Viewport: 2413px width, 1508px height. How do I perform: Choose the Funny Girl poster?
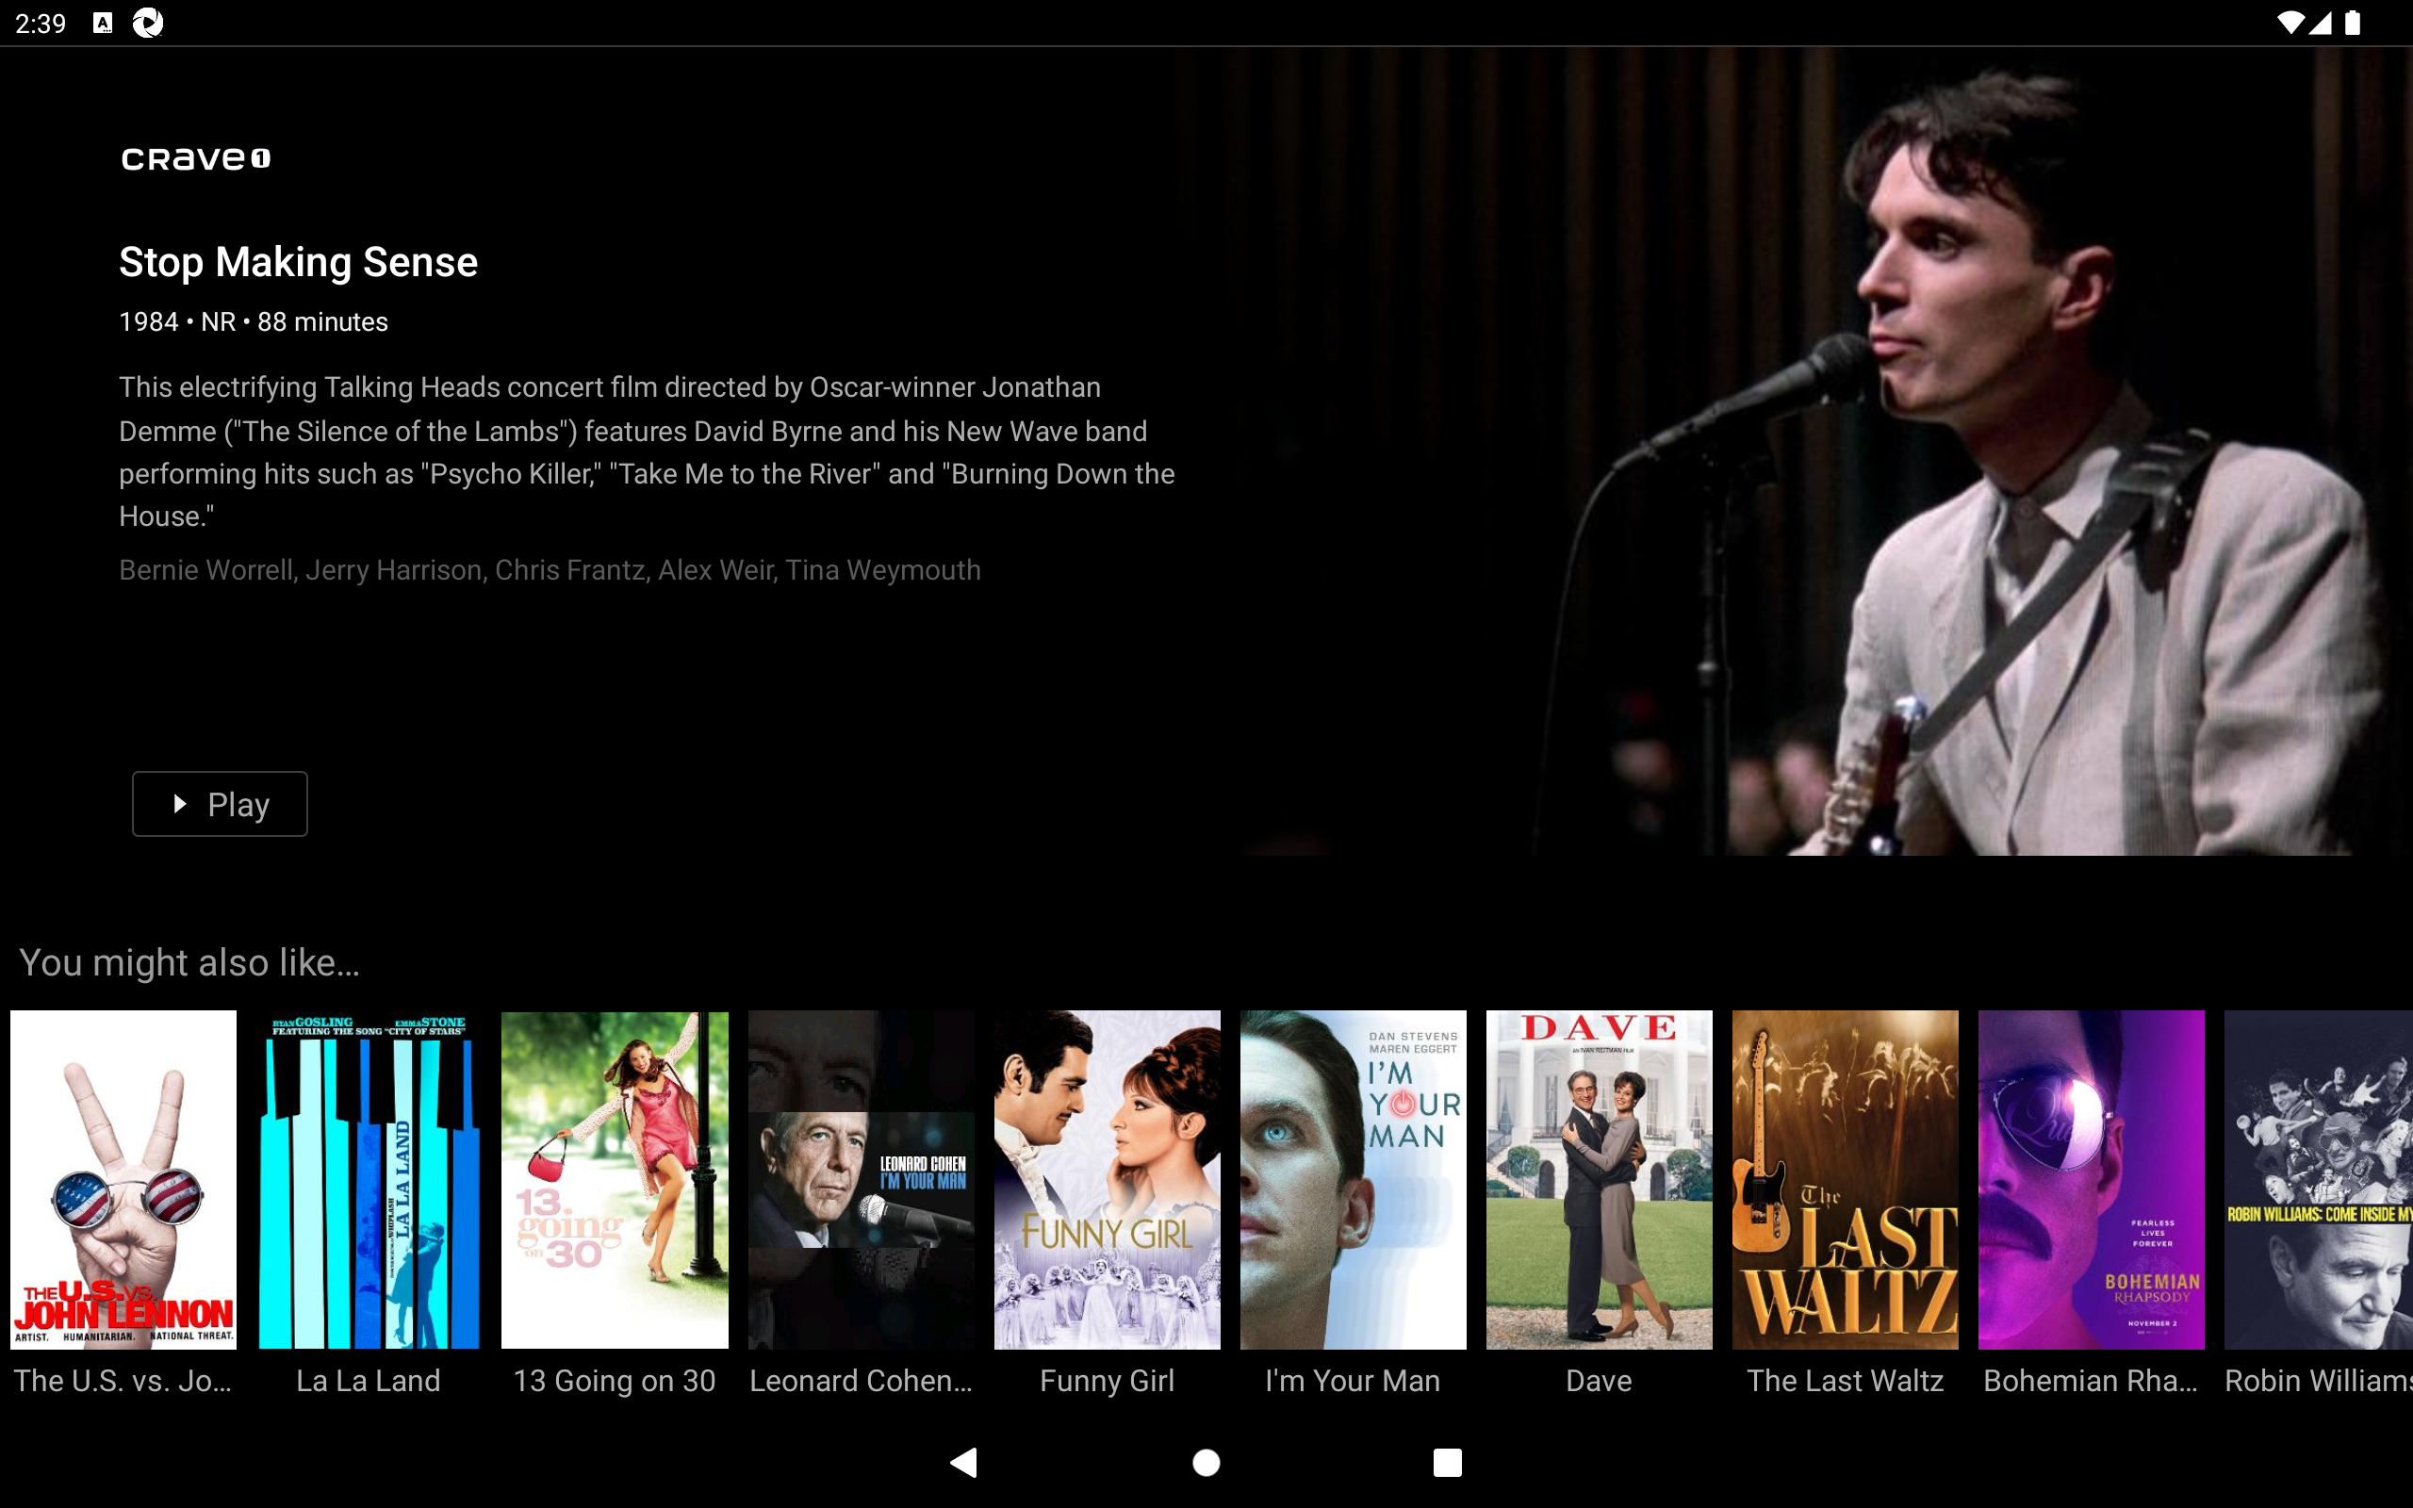tap(1107, 1180)
